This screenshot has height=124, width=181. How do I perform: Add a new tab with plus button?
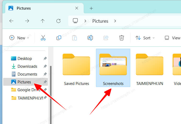tap(91, 8)
